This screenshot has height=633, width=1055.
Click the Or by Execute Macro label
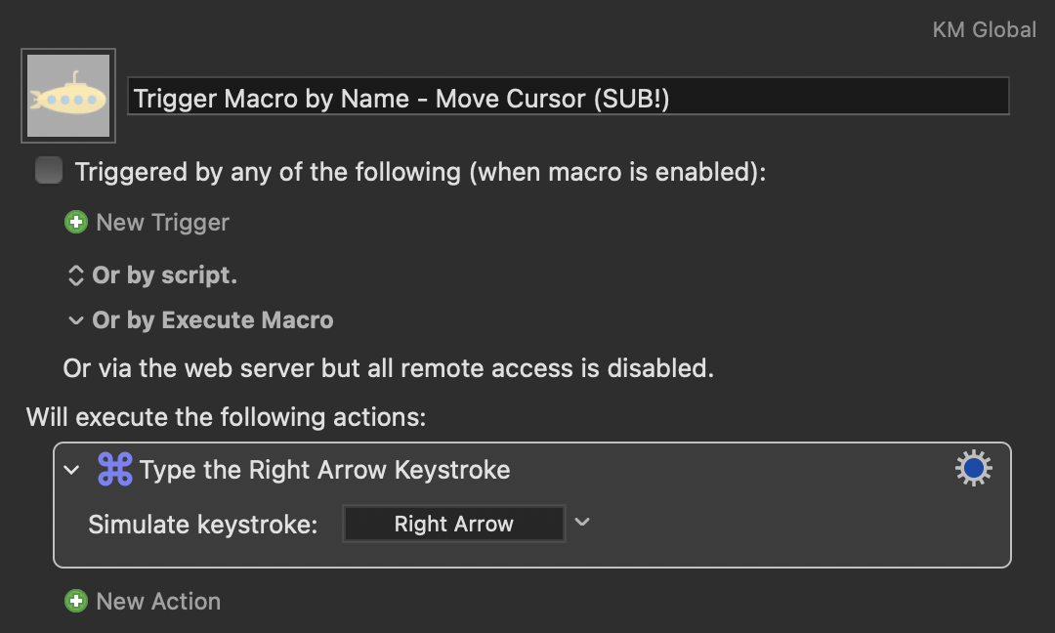tap(213, 320)
